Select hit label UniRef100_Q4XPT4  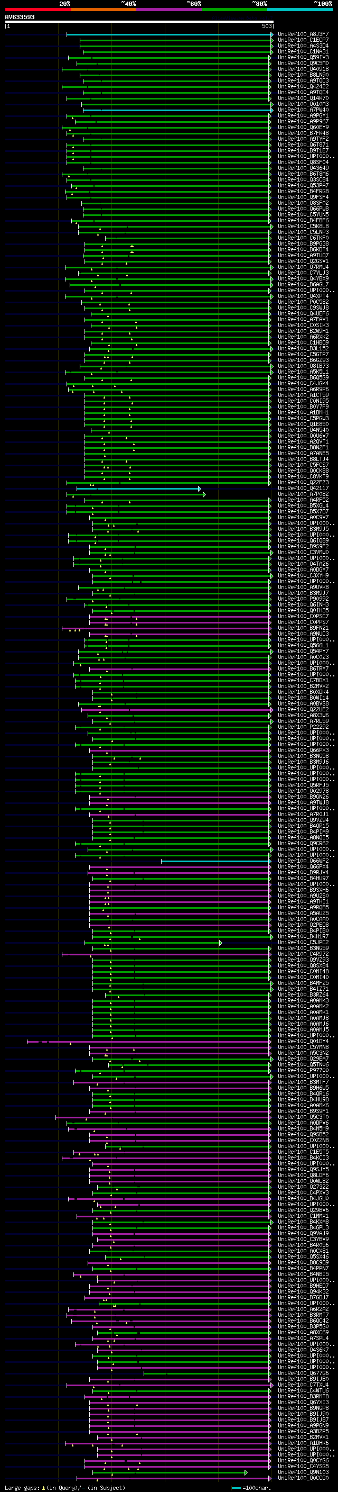tap(303, 296)
